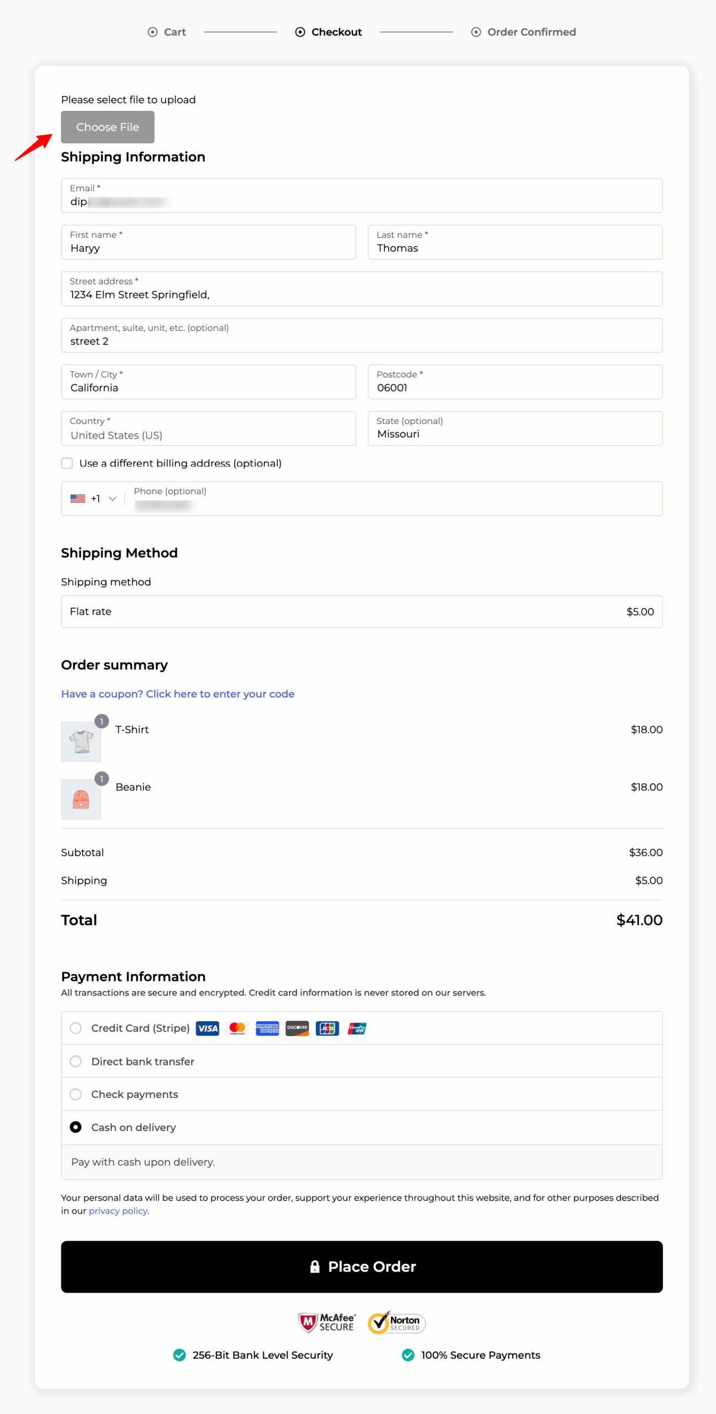Click the Mastercard logo icon
Screen dimensions: 716x1414
(x=237, y=1028)
